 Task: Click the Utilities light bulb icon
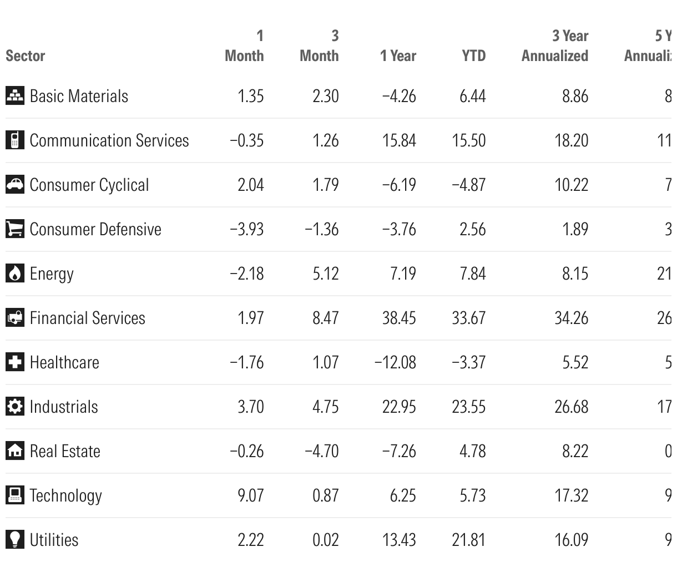(15, 539)
